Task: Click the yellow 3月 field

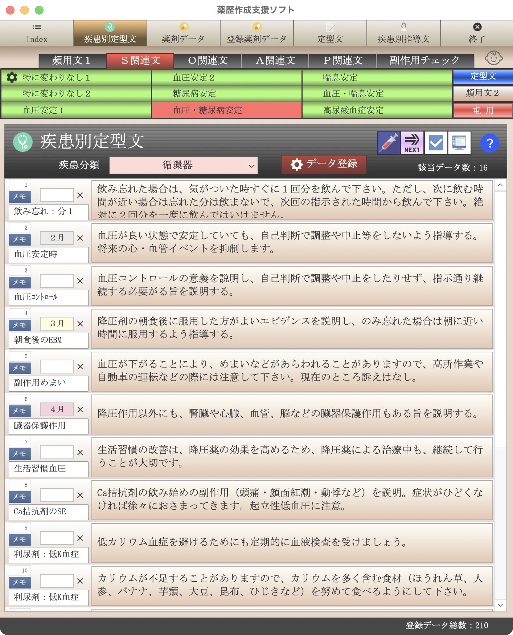Action: point(57,323)
